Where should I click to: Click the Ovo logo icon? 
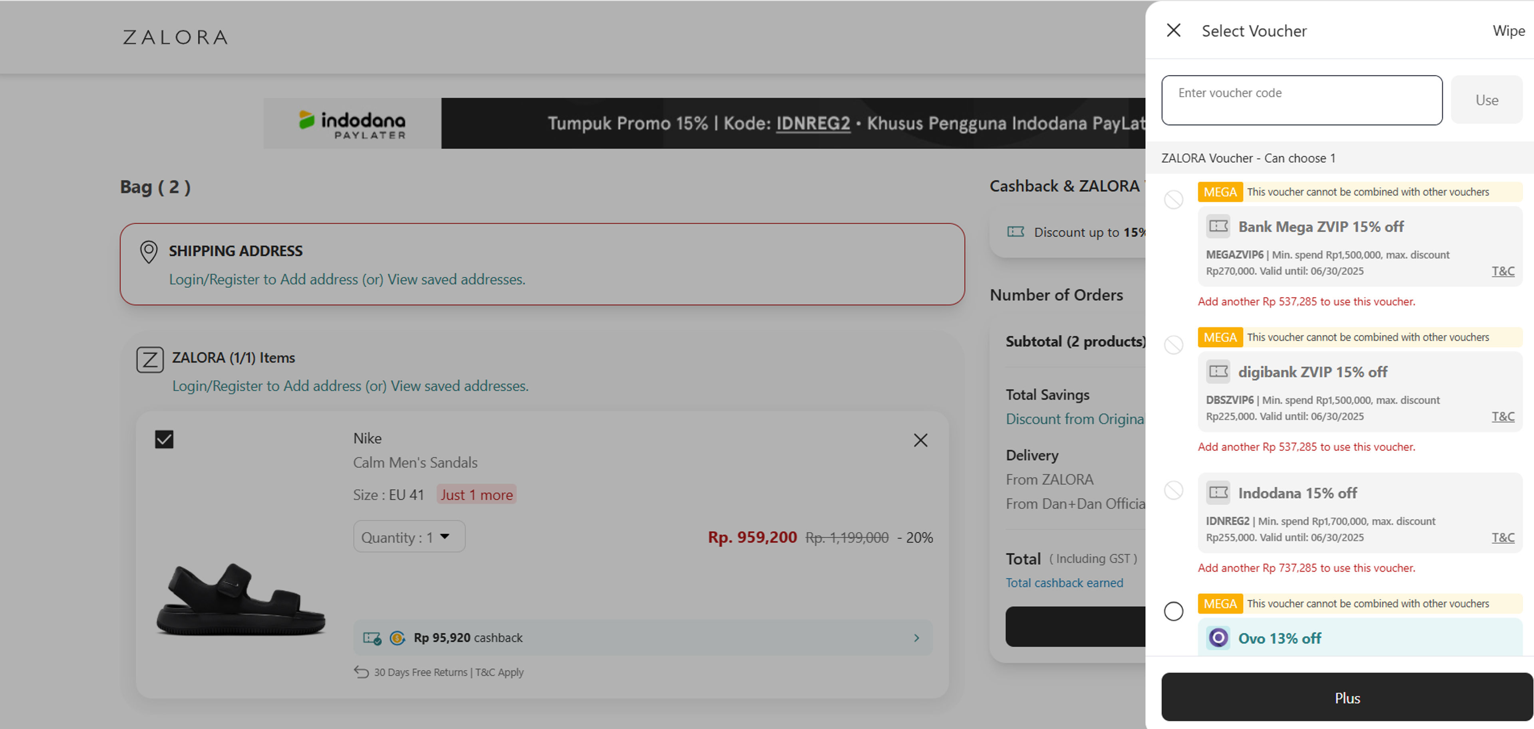coord(1218,638)
